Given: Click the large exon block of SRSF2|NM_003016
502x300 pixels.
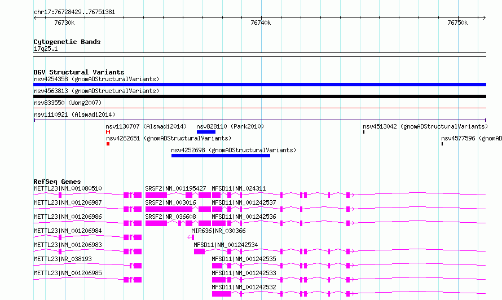Looking at the screenshot, I should pyautogui.click(x=169, y=209).
